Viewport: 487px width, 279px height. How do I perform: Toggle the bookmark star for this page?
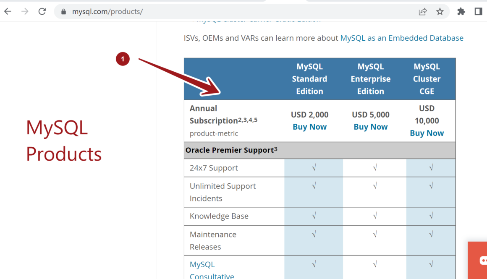(x=440, y=11)
